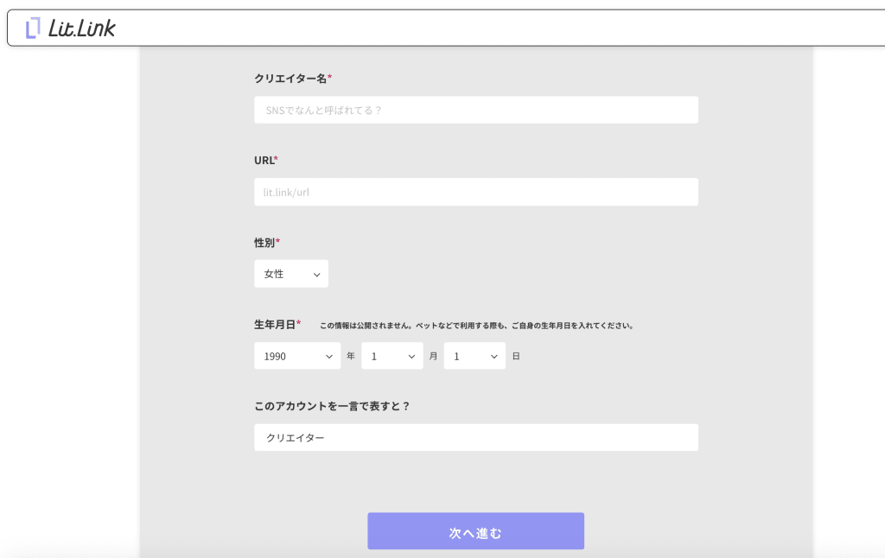Click the クリエイター名 label
The image size is (885, 558).
[x=290, y=77]
